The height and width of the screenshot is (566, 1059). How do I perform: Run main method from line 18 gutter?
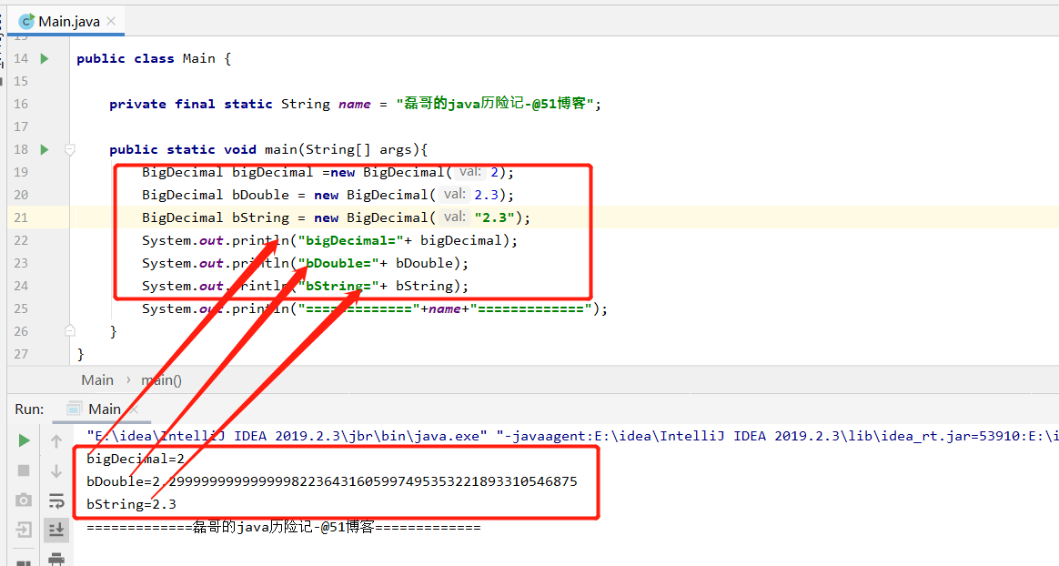(x=45, y=149)
